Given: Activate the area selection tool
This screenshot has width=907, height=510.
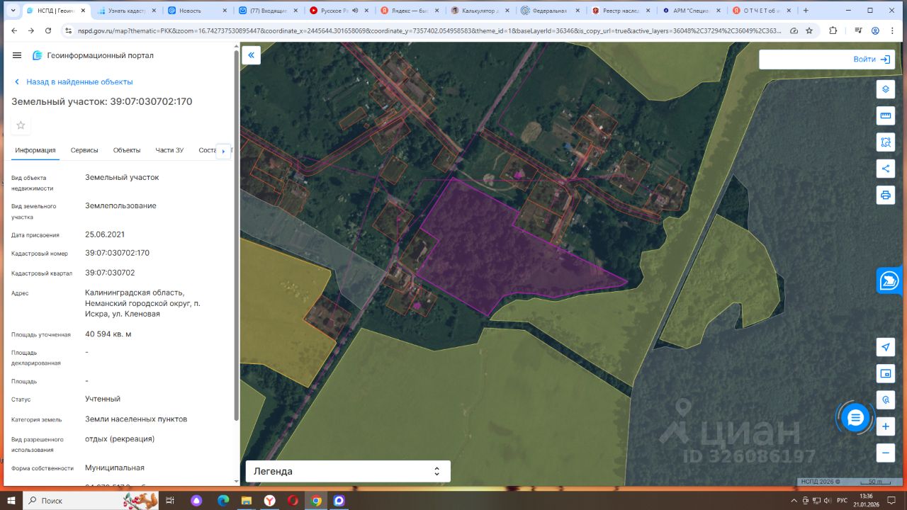Looking at the screenshot, I should point(885,142).
